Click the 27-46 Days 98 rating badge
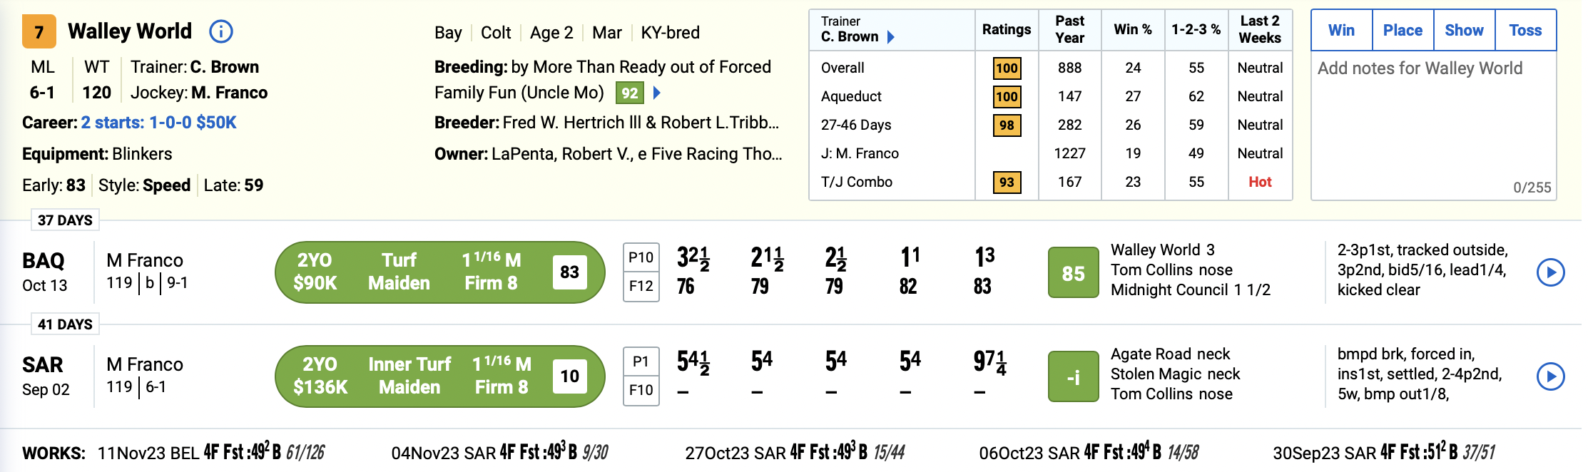The height and width of the screenshot is (472, 1588). tap(1007, 125)
